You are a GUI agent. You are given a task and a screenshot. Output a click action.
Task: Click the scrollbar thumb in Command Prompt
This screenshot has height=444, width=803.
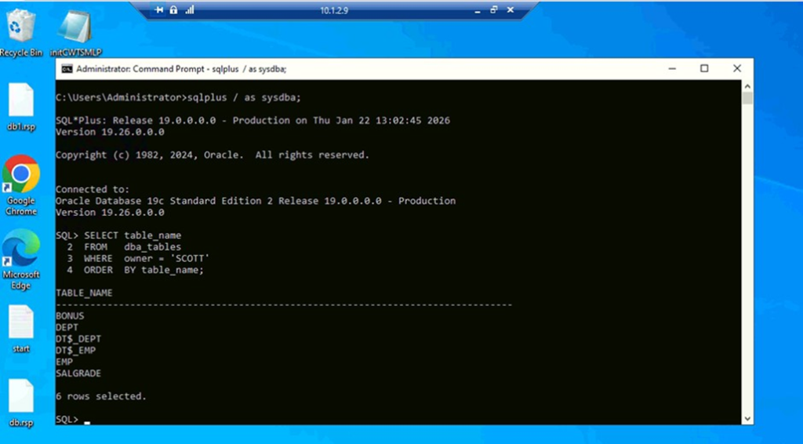pyautogui.click(x=747, y=98)
